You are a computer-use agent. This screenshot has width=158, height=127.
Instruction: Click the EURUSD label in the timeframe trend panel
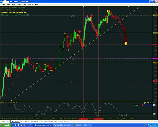tap(137, 105)
